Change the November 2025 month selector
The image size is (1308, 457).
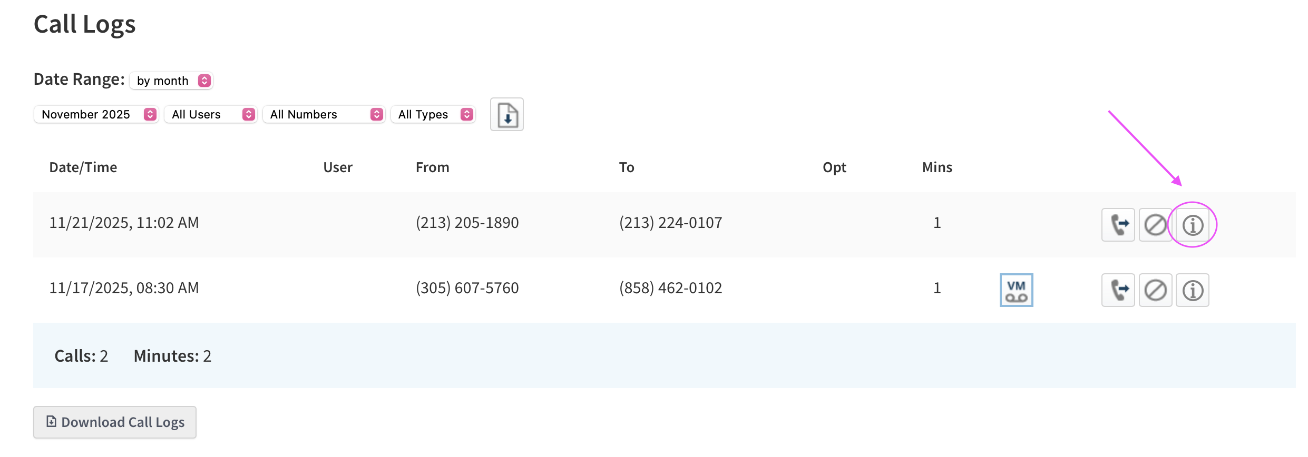pyautogui.click(x=96, y=114)
